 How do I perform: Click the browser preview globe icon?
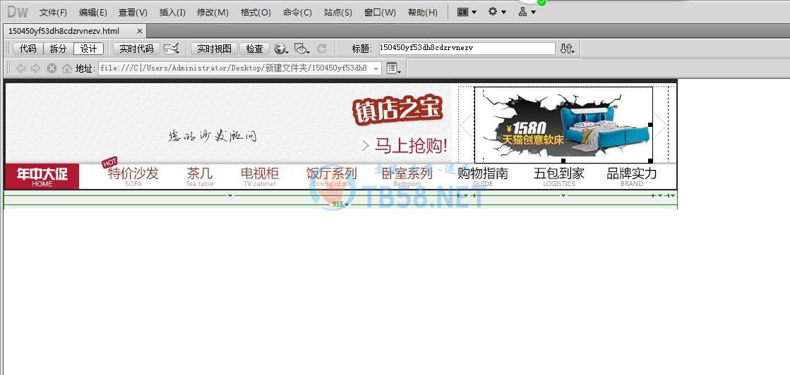pos(280,49)
